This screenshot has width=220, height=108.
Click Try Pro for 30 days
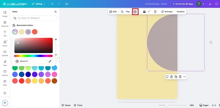pos(183,4)
